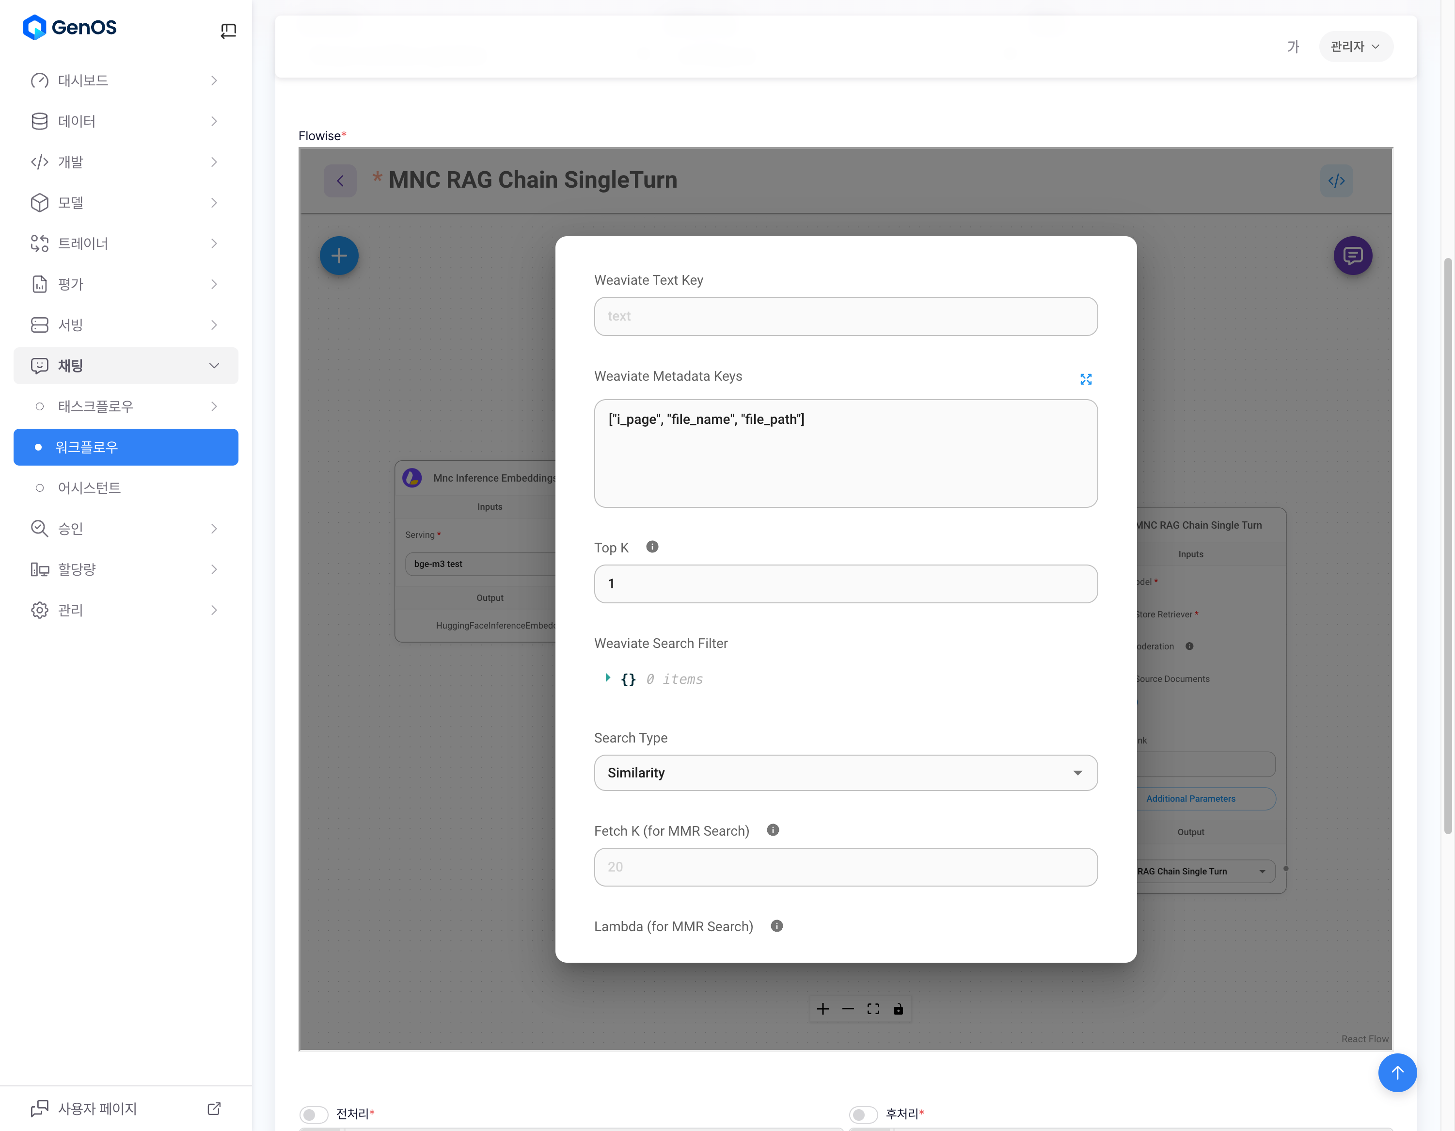Image resolution: width=1455 pixels, height=1131 pixels.
Task: Click the API code icon in header
Action: 1336,180
